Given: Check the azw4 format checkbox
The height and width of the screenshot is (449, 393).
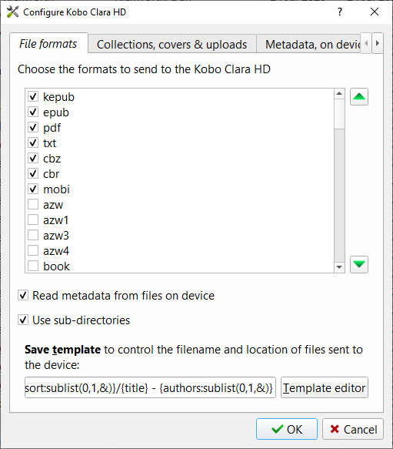Looking at the screenshot, I should (x=33, y=251).
